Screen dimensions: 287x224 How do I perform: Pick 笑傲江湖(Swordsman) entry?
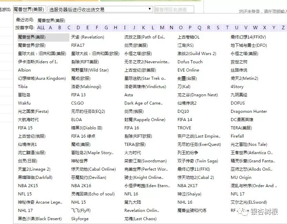146,161
